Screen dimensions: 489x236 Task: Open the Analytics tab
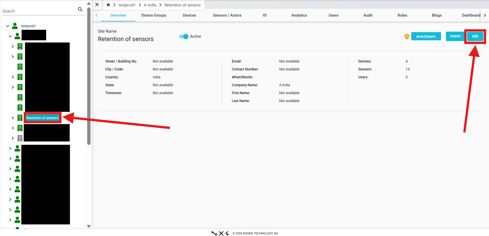[x=299, y=15]
